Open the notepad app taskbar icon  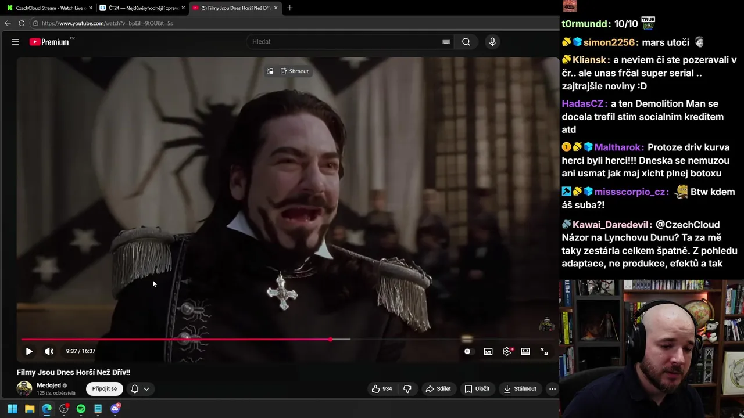point(98,409)
